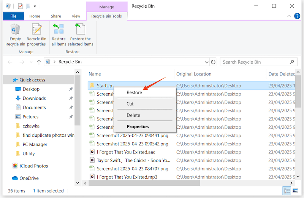Open Quick Access Toolbar customize dropdown
Screen dimensions: 304x198
point(35,6)
